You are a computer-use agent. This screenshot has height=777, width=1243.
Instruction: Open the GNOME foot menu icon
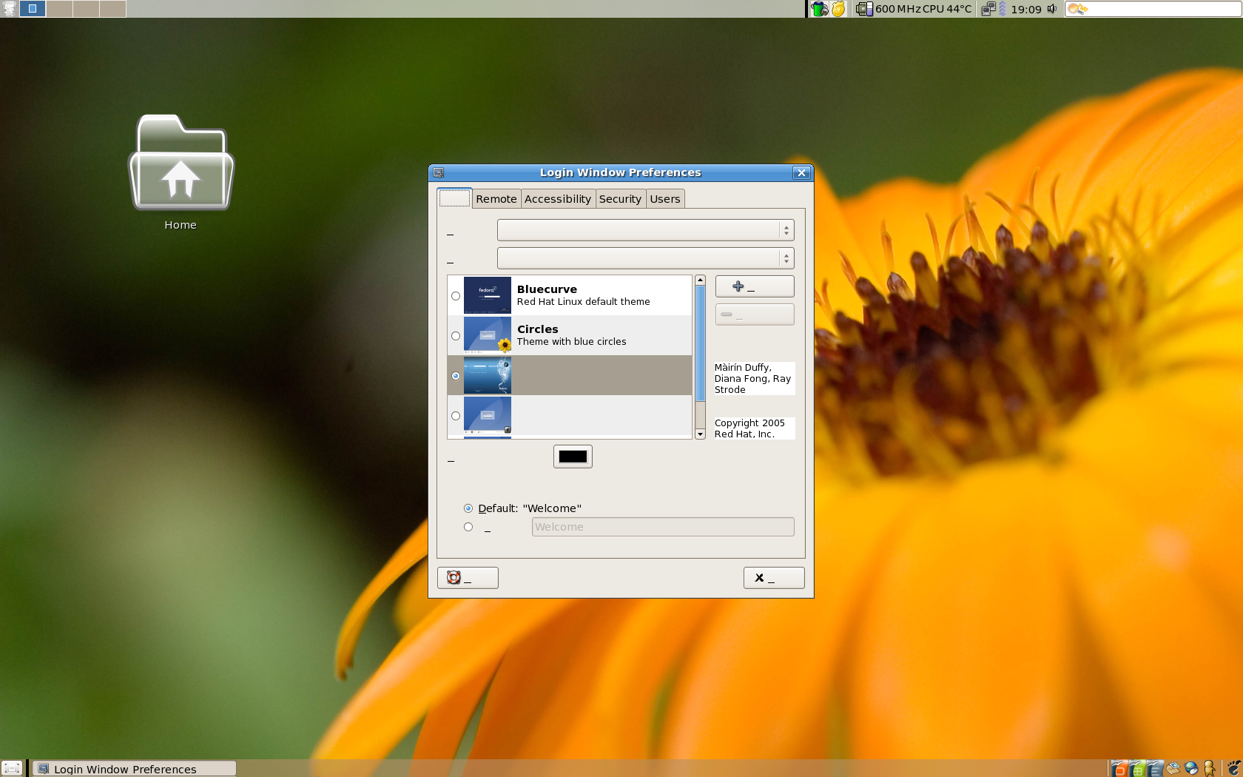(1233, 769)
